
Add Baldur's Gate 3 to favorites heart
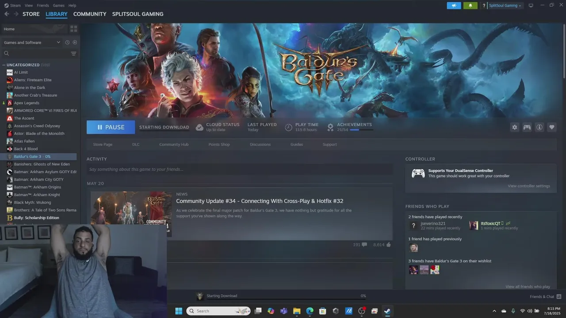coord(552,127)
